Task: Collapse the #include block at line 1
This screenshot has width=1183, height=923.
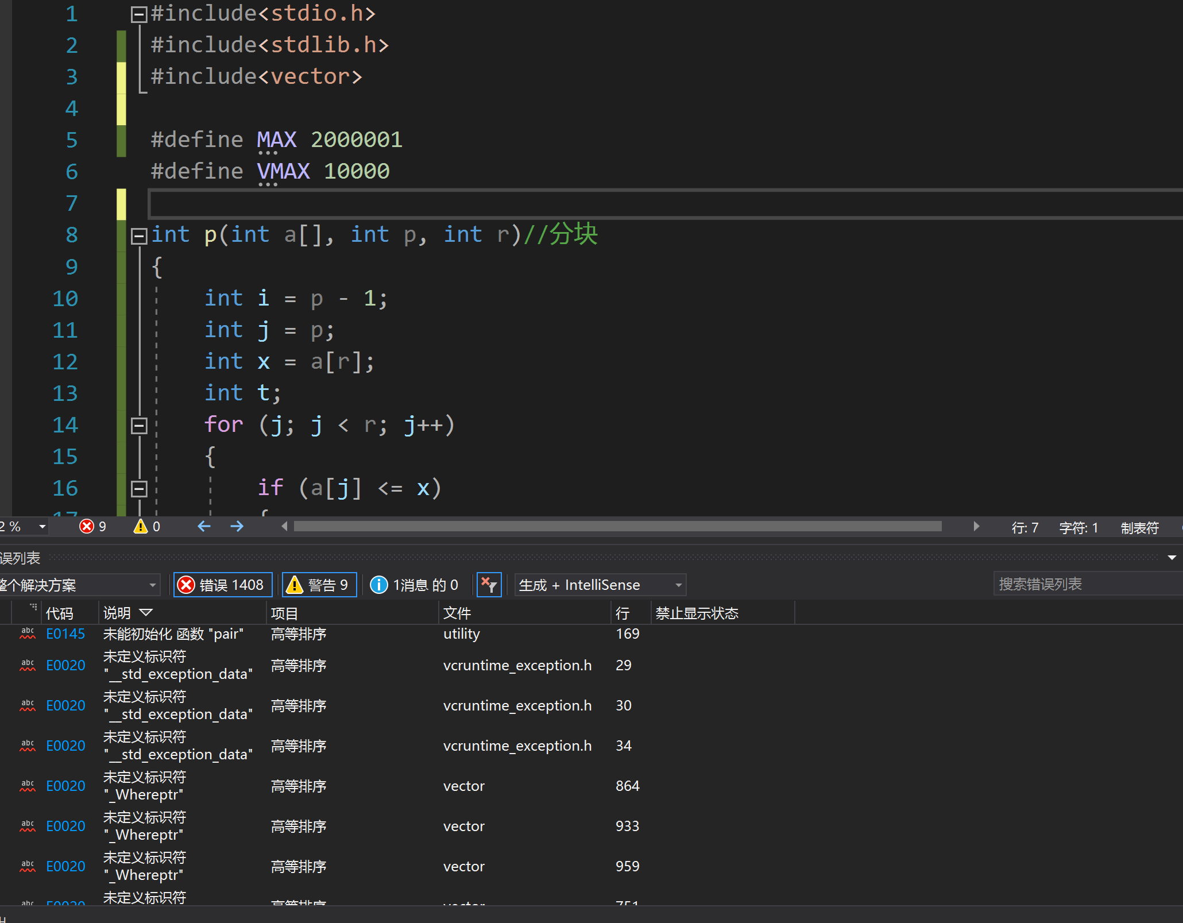Action: (139, 14)
